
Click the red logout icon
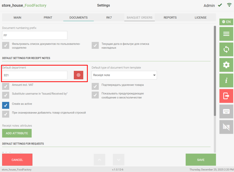coord(226,96)
